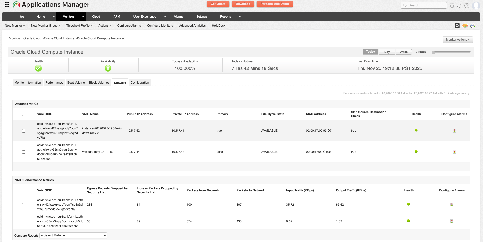Click the 5 Mins granularity slider handle

[433, 52]
